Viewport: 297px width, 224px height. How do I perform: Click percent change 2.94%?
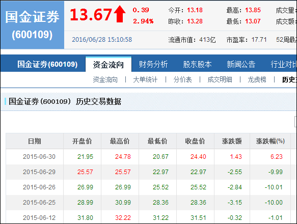click(x=143, y=21)
